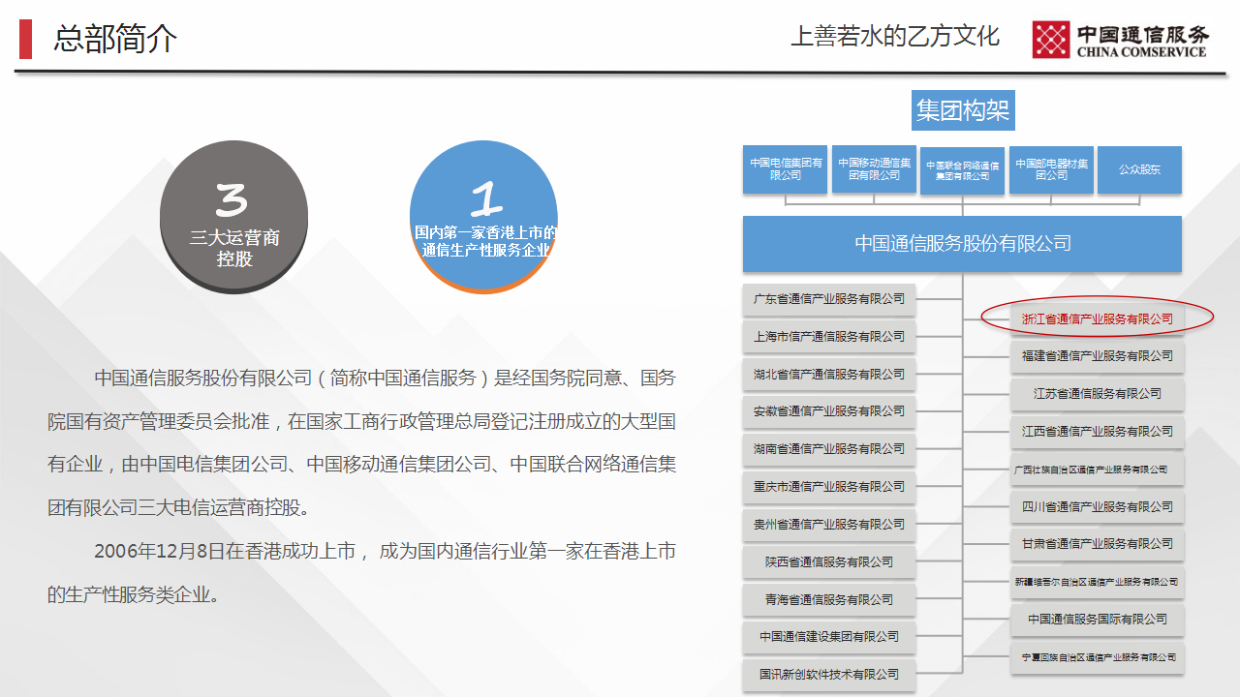Click the large 中国通信服务股份有限公司 box
Screen dimensions: 1240x697
(962, 244)
